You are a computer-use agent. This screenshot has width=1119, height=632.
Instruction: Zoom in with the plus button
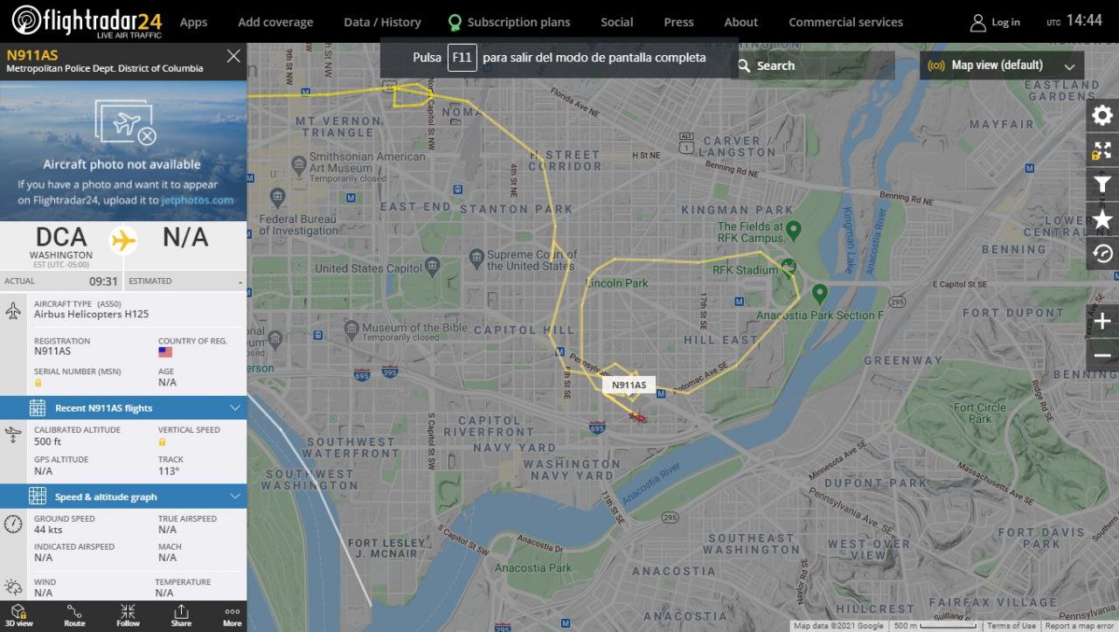click(1102, 321)
